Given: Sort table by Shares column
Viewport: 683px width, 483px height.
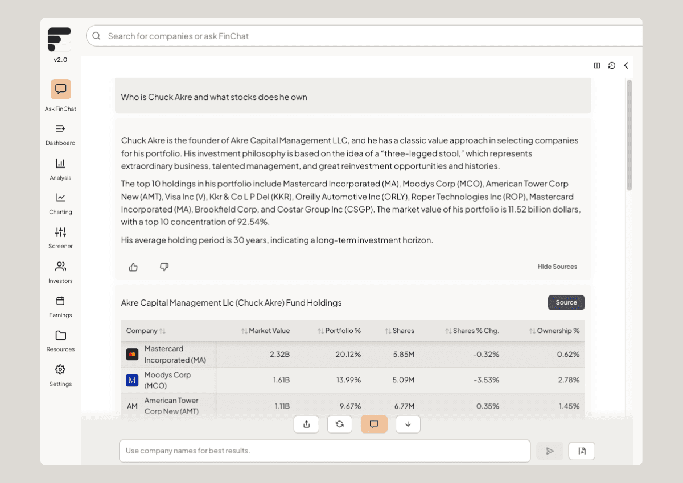Looking at the screenshot, I should coord(399,331).
